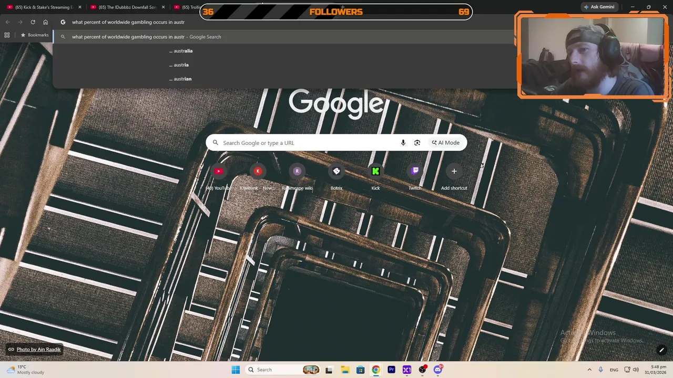
Task: Open the purple X1 app on taskbar
Action: pos(406,370)
